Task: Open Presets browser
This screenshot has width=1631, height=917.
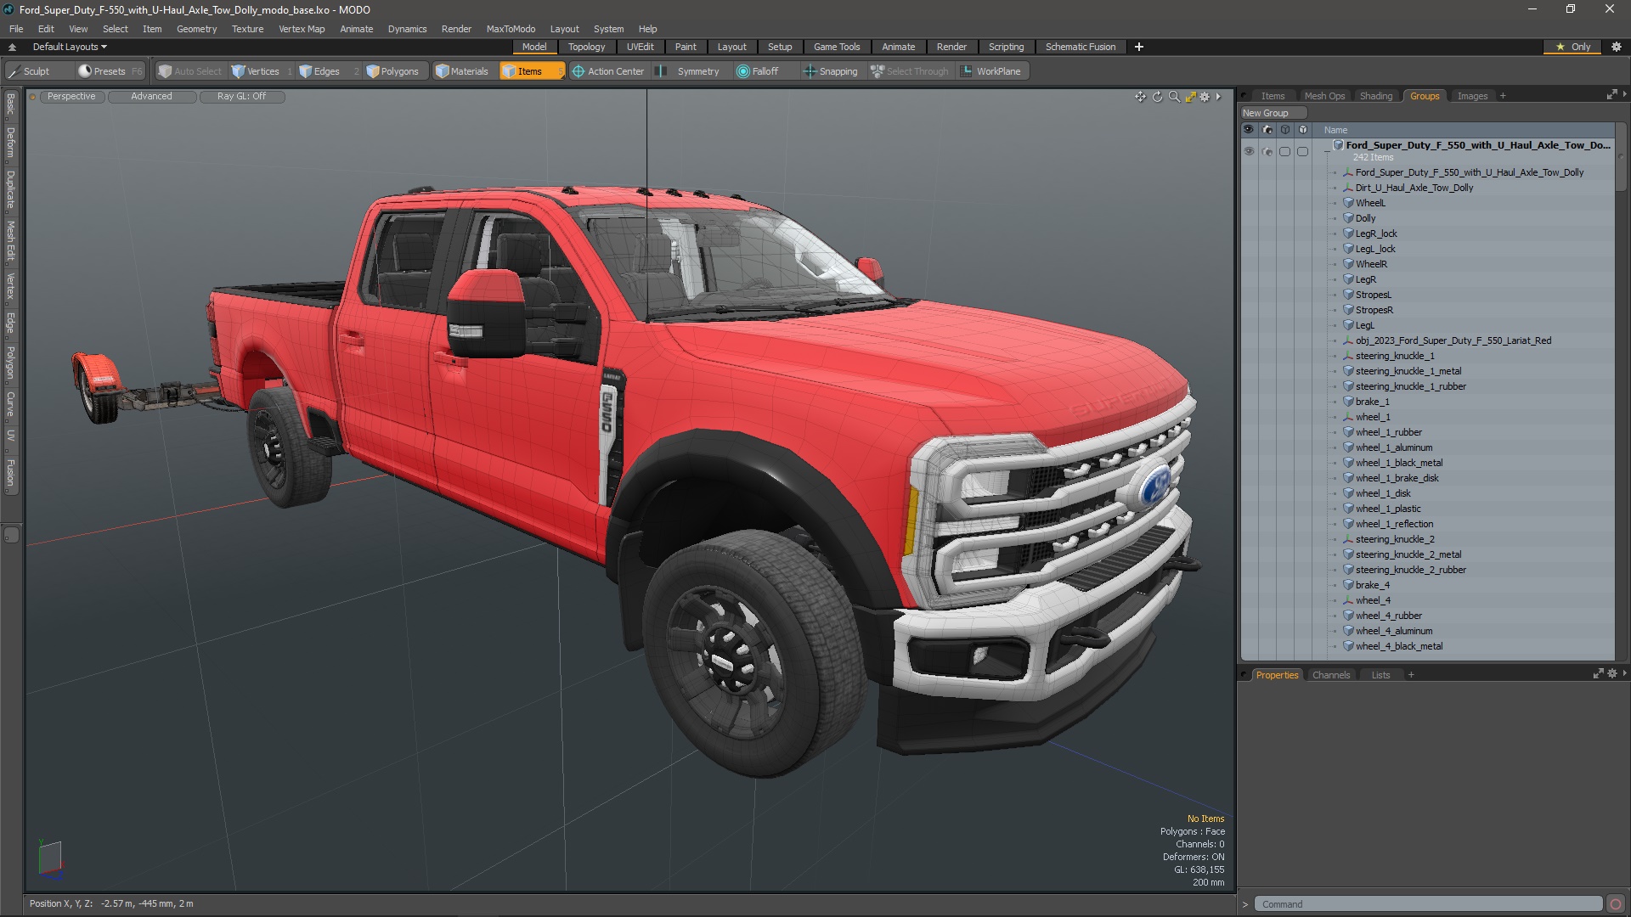Action: 109,71
